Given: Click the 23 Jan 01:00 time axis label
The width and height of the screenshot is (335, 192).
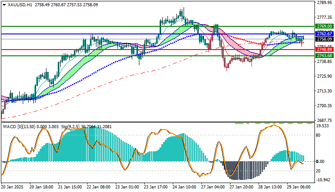Looking at the screenshot, I should 127,187.
